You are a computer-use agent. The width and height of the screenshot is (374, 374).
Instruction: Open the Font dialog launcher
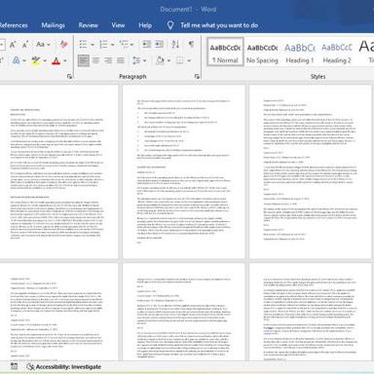point(69,76)
